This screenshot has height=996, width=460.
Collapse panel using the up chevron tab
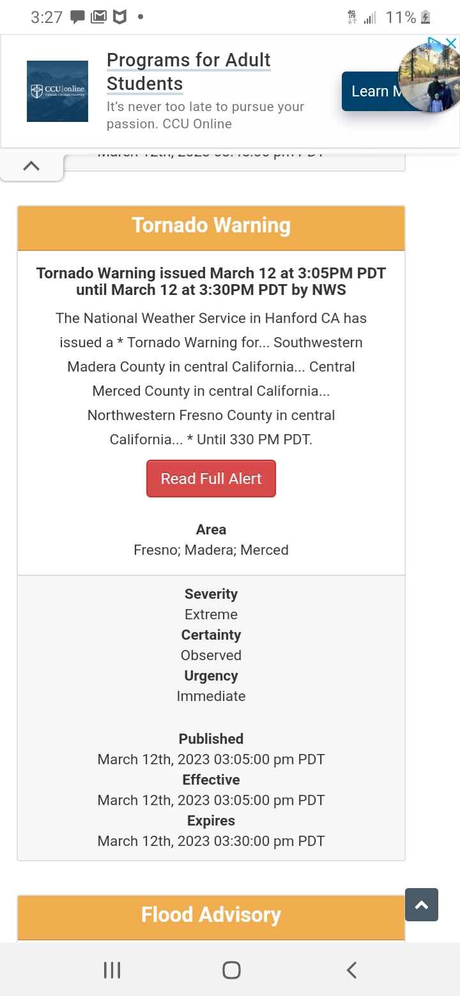pos(31,166)
